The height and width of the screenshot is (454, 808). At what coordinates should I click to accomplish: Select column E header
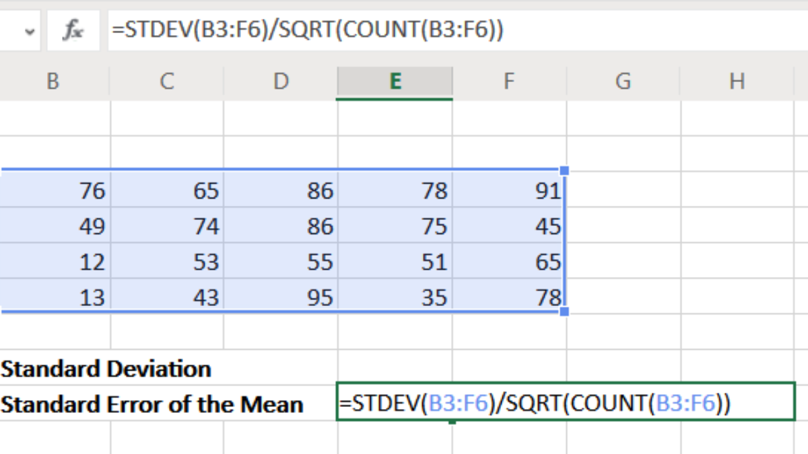395,82
